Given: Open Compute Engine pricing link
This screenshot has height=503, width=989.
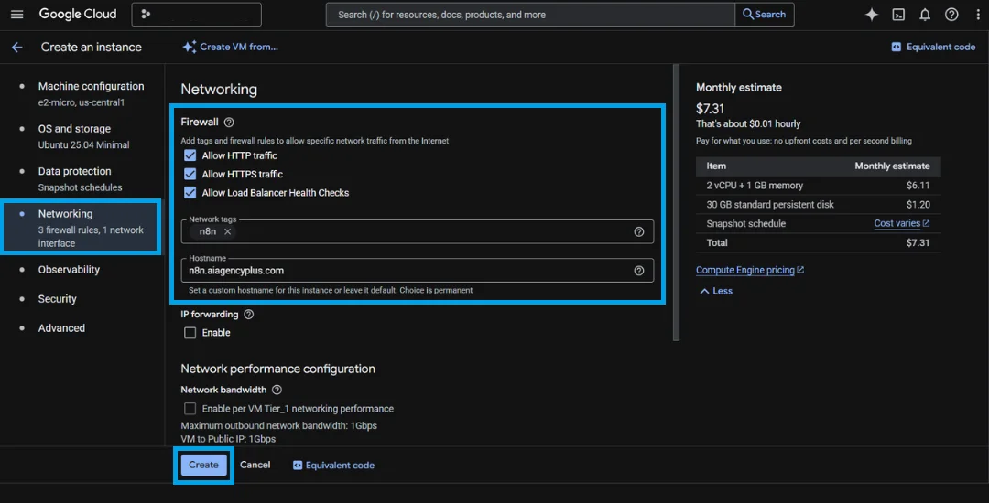Looking at the screenshot, I should (x=750, y=270).
